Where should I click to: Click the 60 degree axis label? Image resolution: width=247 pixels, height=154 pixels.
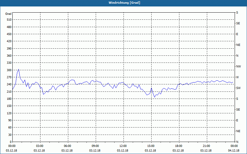10,128
